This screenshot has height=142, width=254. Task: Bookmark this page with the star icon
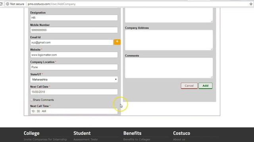tap(251, 4)
